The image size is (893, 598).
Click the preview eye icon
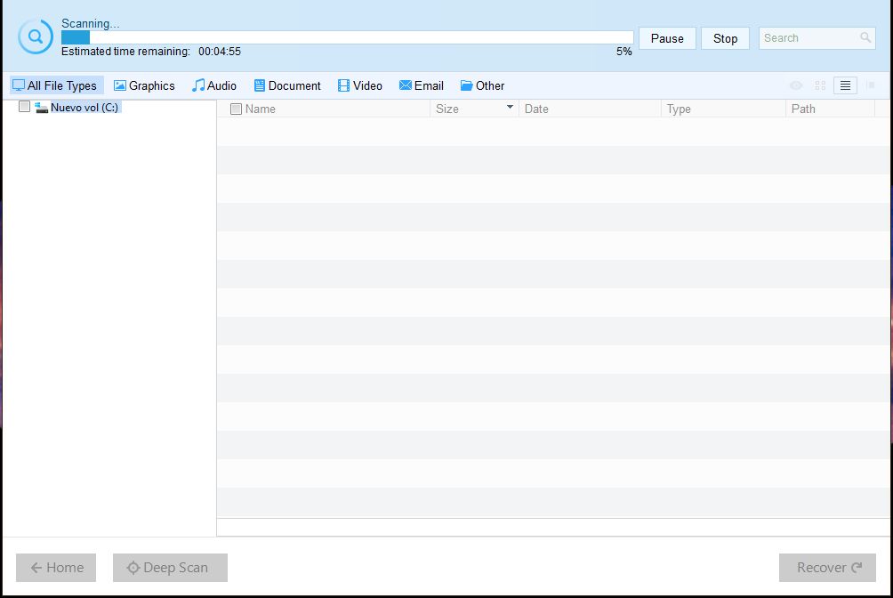point(794,85)
